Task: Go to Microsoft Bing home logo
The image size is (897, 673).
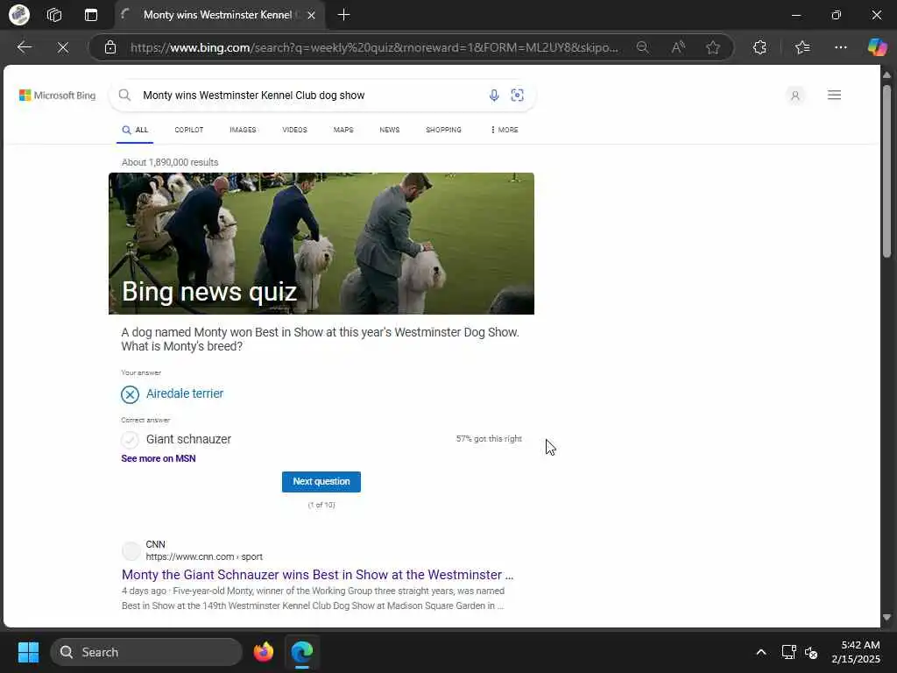Action: point(57,96)
